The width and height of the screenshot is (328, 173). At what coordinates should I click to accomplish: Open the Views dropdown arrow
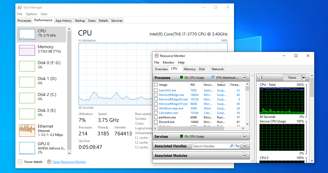304,78
